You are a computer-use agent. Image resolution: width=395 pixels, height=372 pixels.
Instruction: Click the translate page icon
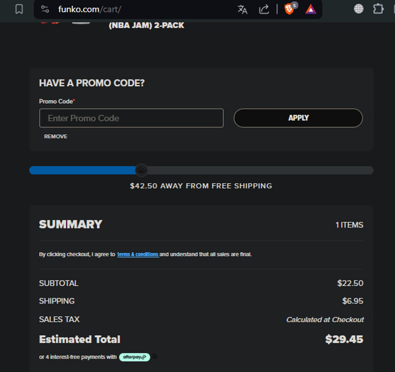pos(242,9)
